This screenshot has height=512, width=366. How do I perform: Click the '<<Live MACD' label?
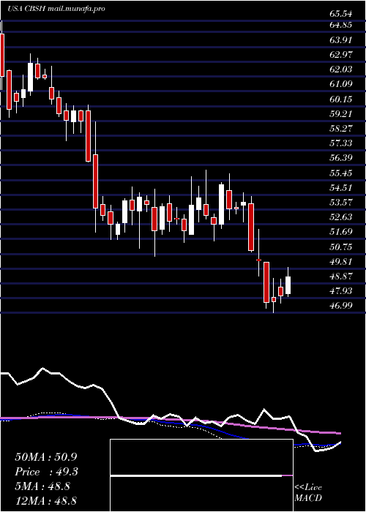point(308,493)
